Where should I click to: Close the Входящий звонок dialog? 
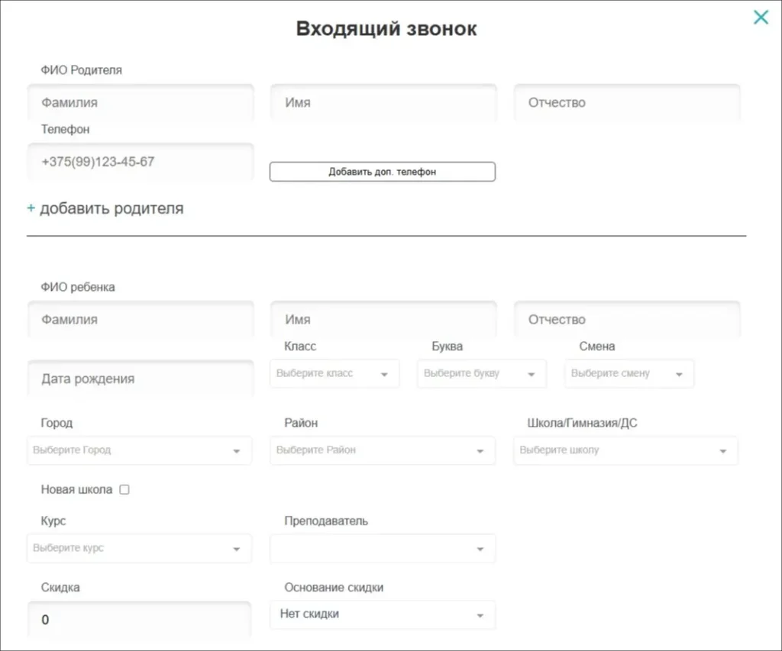[761, 17]
